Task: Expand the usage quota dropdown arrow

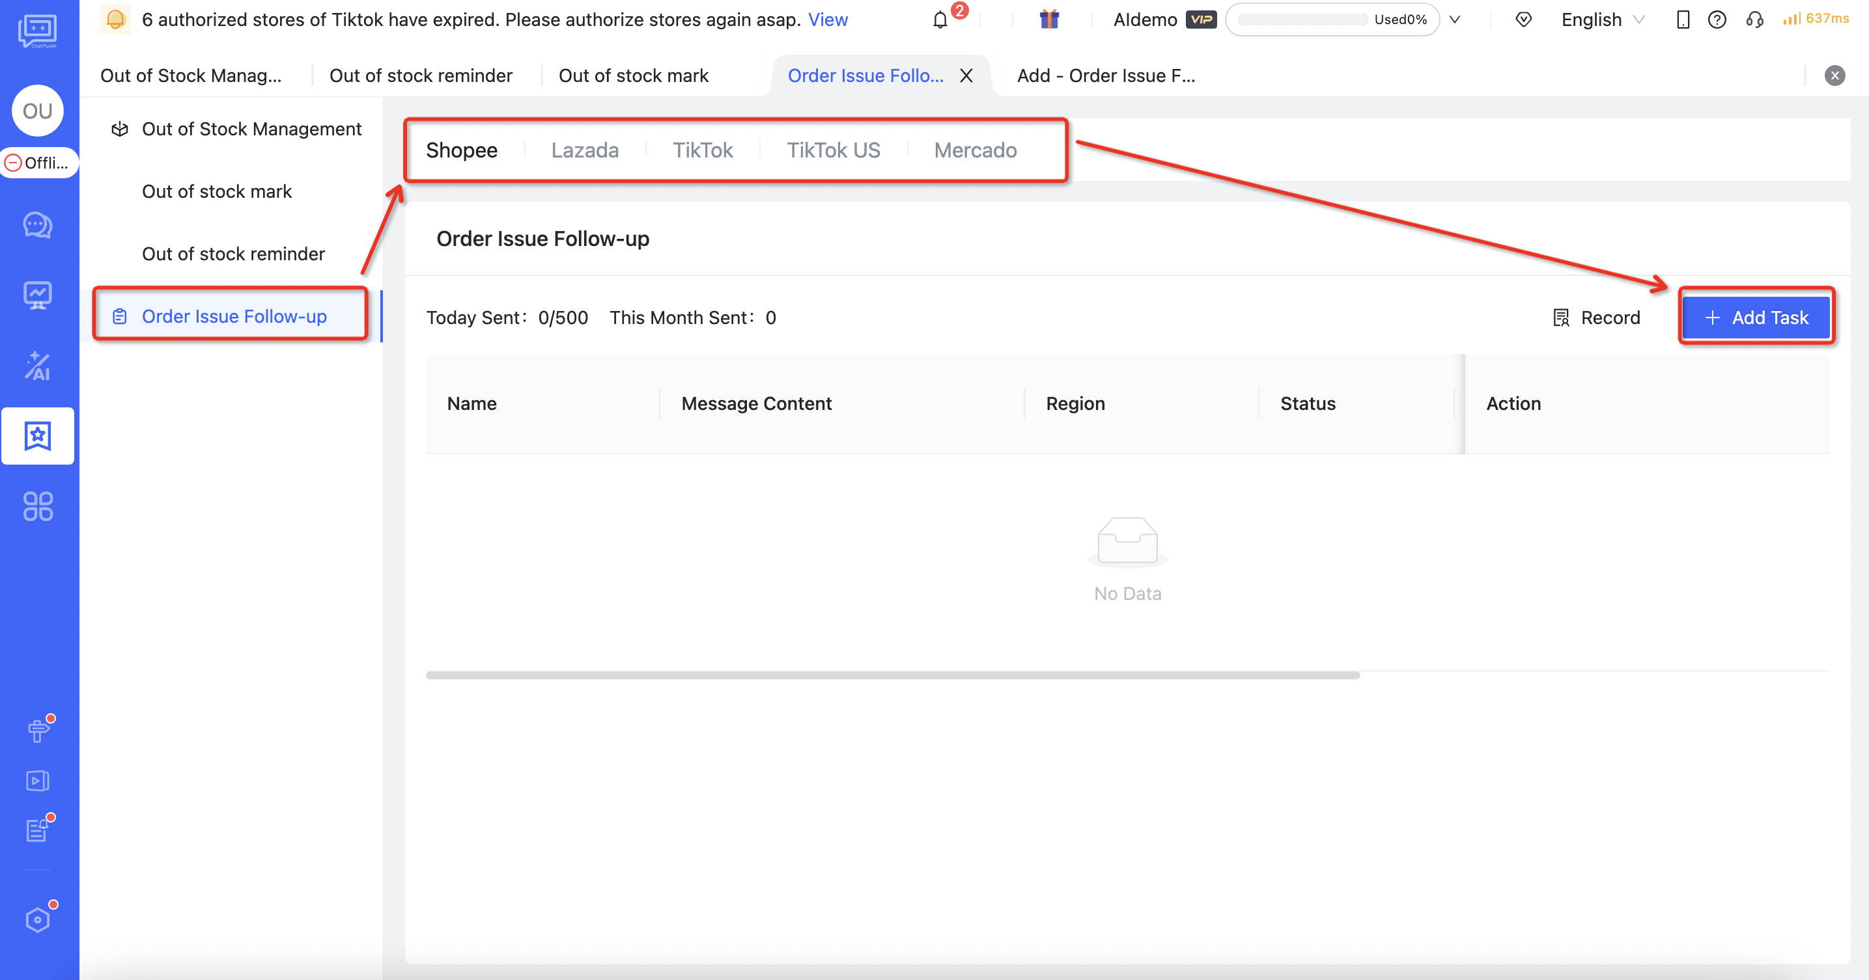Action: (x=1455, y=20)
